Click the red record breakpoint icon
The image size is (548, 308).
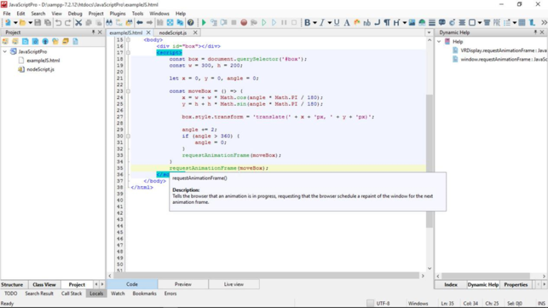243,23
